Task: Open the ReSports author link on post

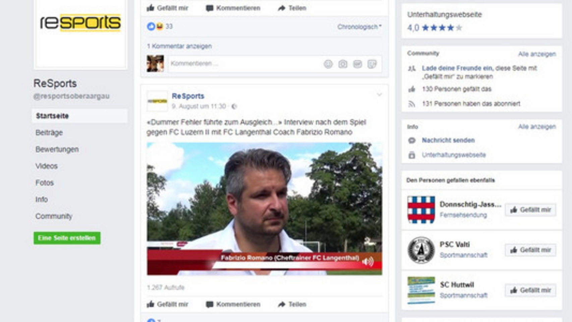Action: point(188,96)
